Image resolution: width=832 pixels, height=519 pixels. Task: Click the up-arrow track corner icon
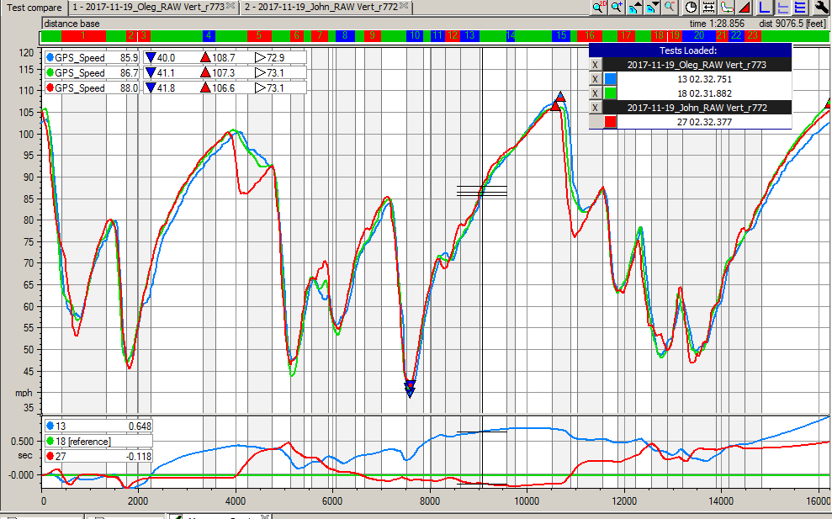click(634, 7)
